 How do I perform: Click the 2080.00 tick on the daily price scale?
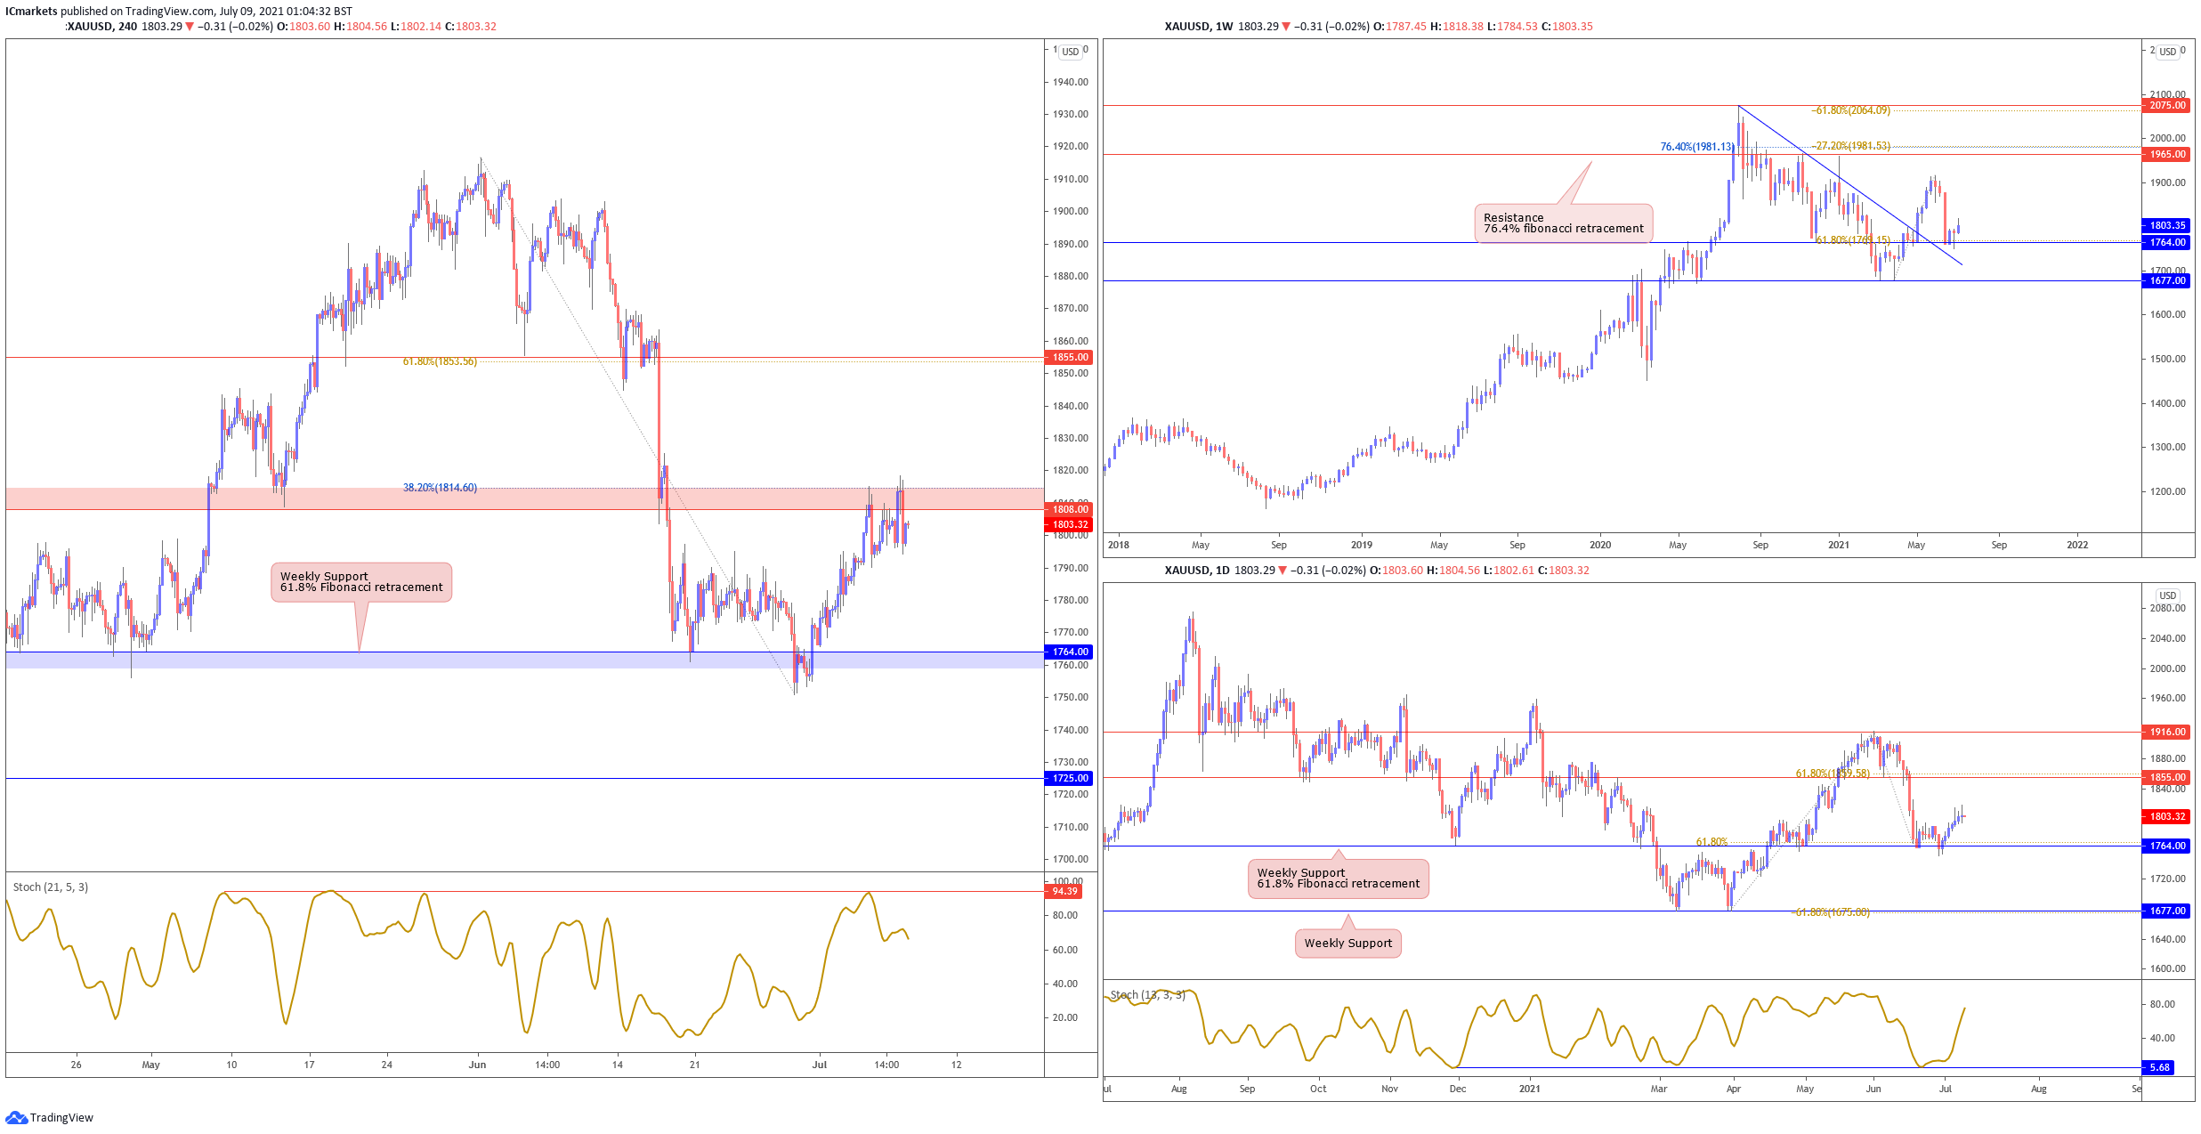pos(2168,608)
